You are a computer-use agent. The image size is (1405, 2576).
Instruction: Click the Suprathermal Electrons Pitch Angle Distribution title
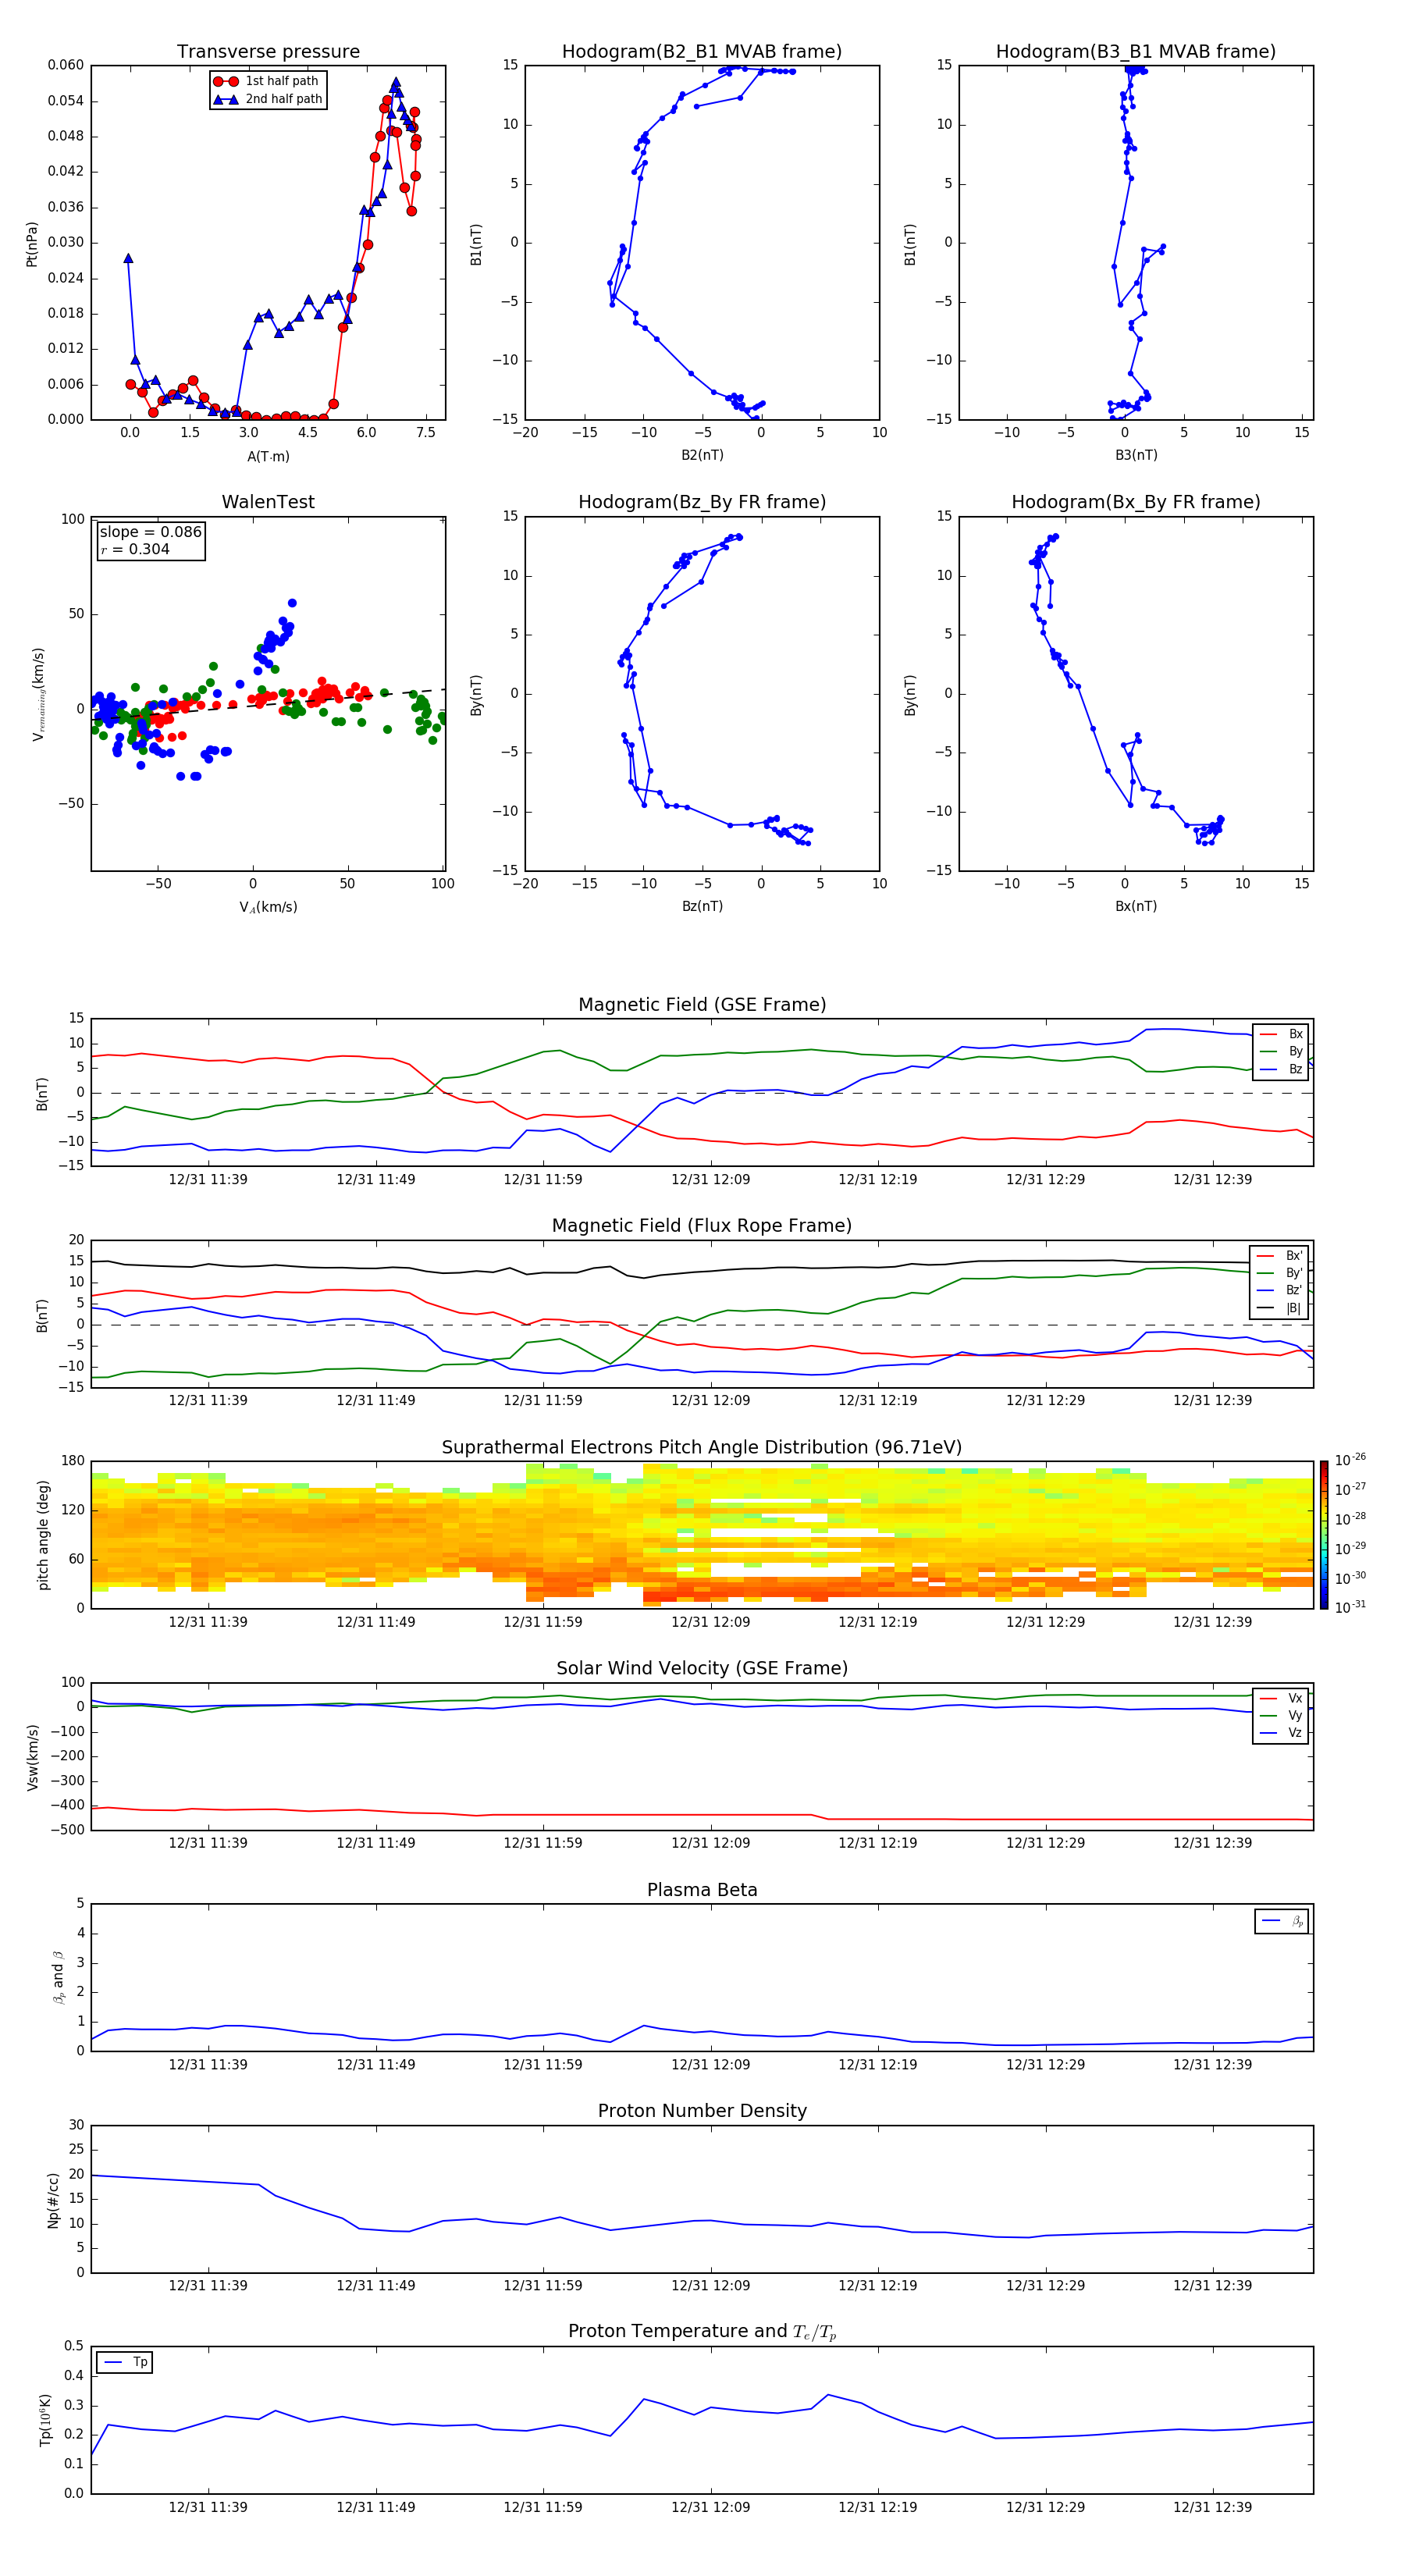click(x=702, y=1447)
